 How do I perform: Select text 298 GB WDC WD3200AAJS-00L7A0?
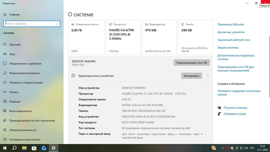coord(144,111)
